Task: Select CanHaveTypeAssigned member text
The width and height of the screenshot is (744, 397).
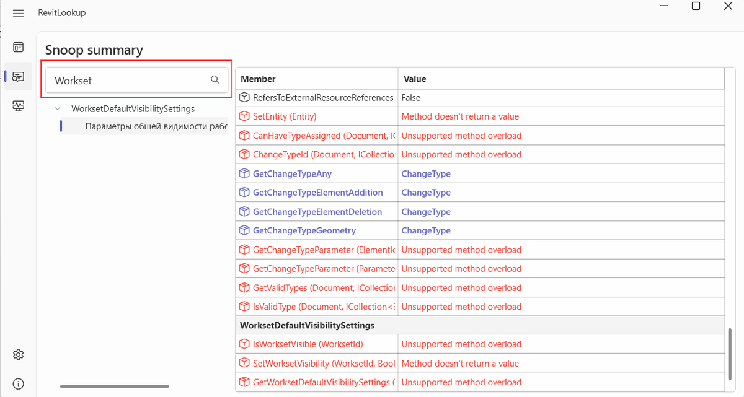Action: point(324,136)
